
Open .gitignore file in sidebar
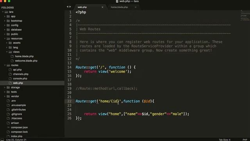(16, 114)
